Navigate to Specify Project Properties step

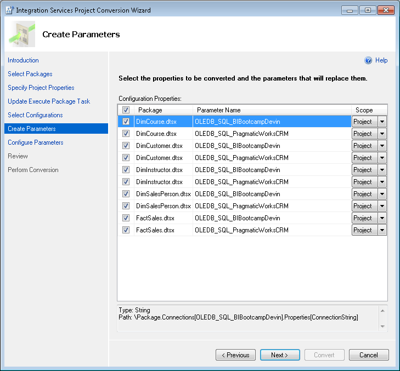point(41,88)
